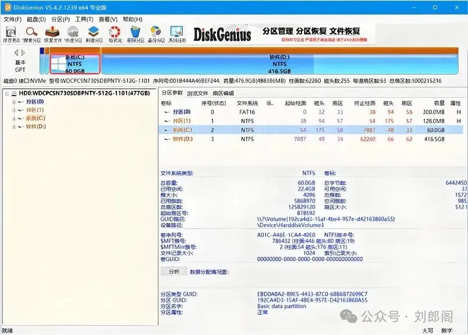
Task: Go to previous disk with left arrow
Action: pos(16,53)
